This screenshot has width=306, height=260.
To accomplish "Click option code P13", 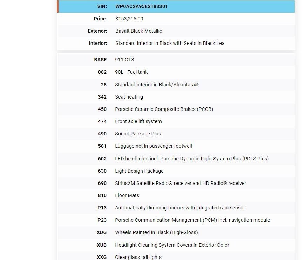I will coord(102,208).
